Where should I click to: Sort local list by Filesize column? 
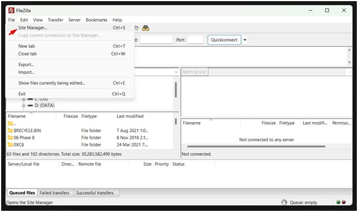68,116
